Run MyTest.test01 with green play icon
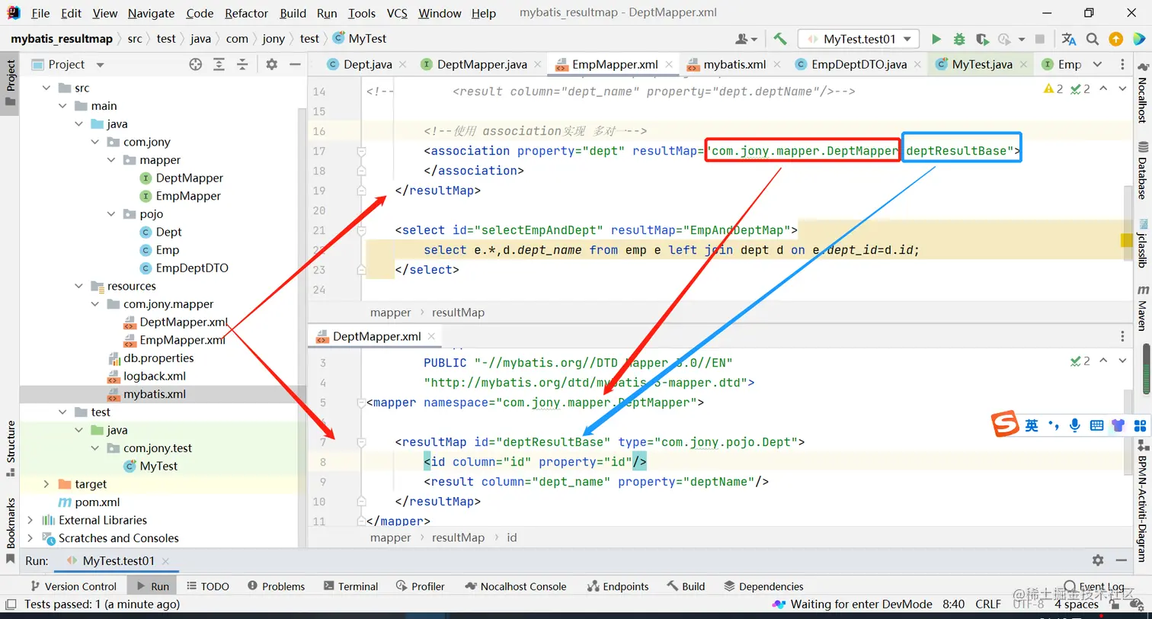Viewport: 1152px width, 619px height. point(936,39)
